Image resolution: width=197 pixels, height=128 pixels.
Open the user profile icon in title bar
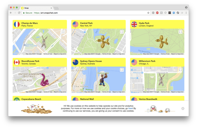point(186,8)
